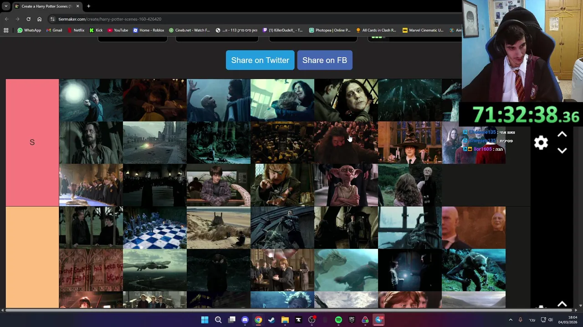
Task: Move the S tier row up
Action: click(562, 134)
